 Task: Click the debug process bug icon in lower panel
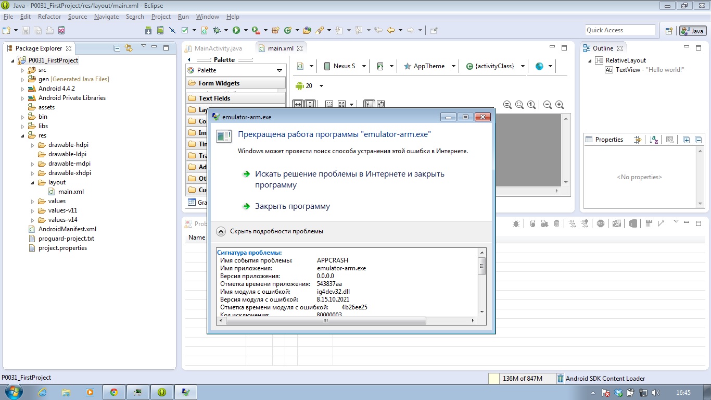[x=516, y=223]
